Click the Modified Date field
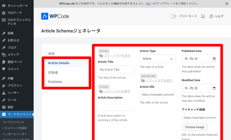This screenshot has height=140, width=231. point(200,88)
